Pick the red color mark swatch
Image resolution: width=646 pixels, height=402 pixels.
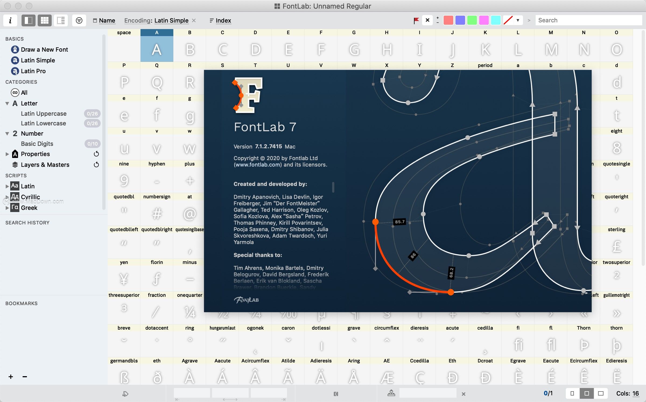448,20
